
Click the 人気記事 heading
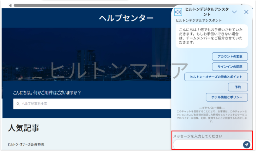24,128
